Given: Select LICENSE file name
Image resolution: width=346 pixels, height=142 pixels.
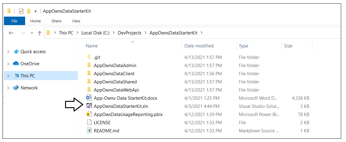Looking at the screenshot, I should (102, 122).
